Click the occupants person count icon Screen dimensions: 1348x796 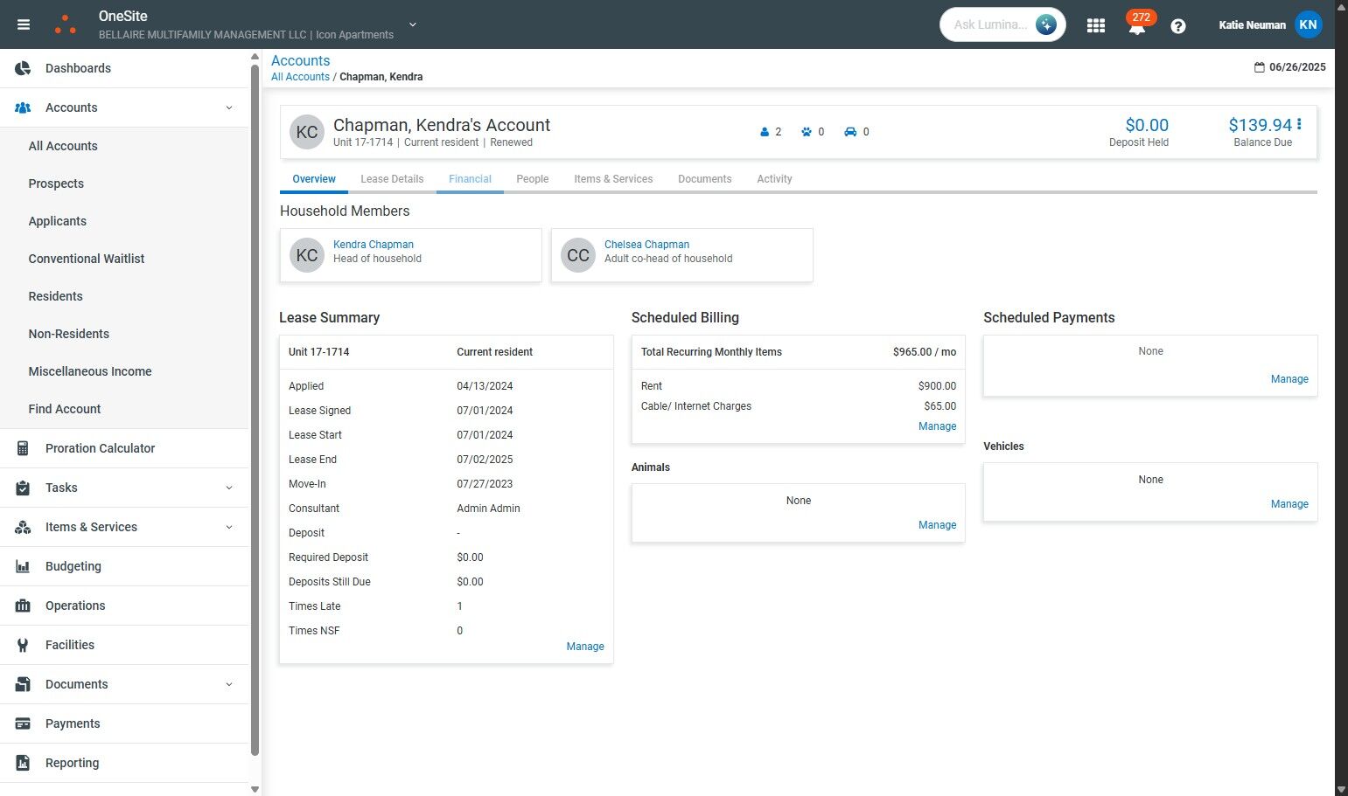765,132
